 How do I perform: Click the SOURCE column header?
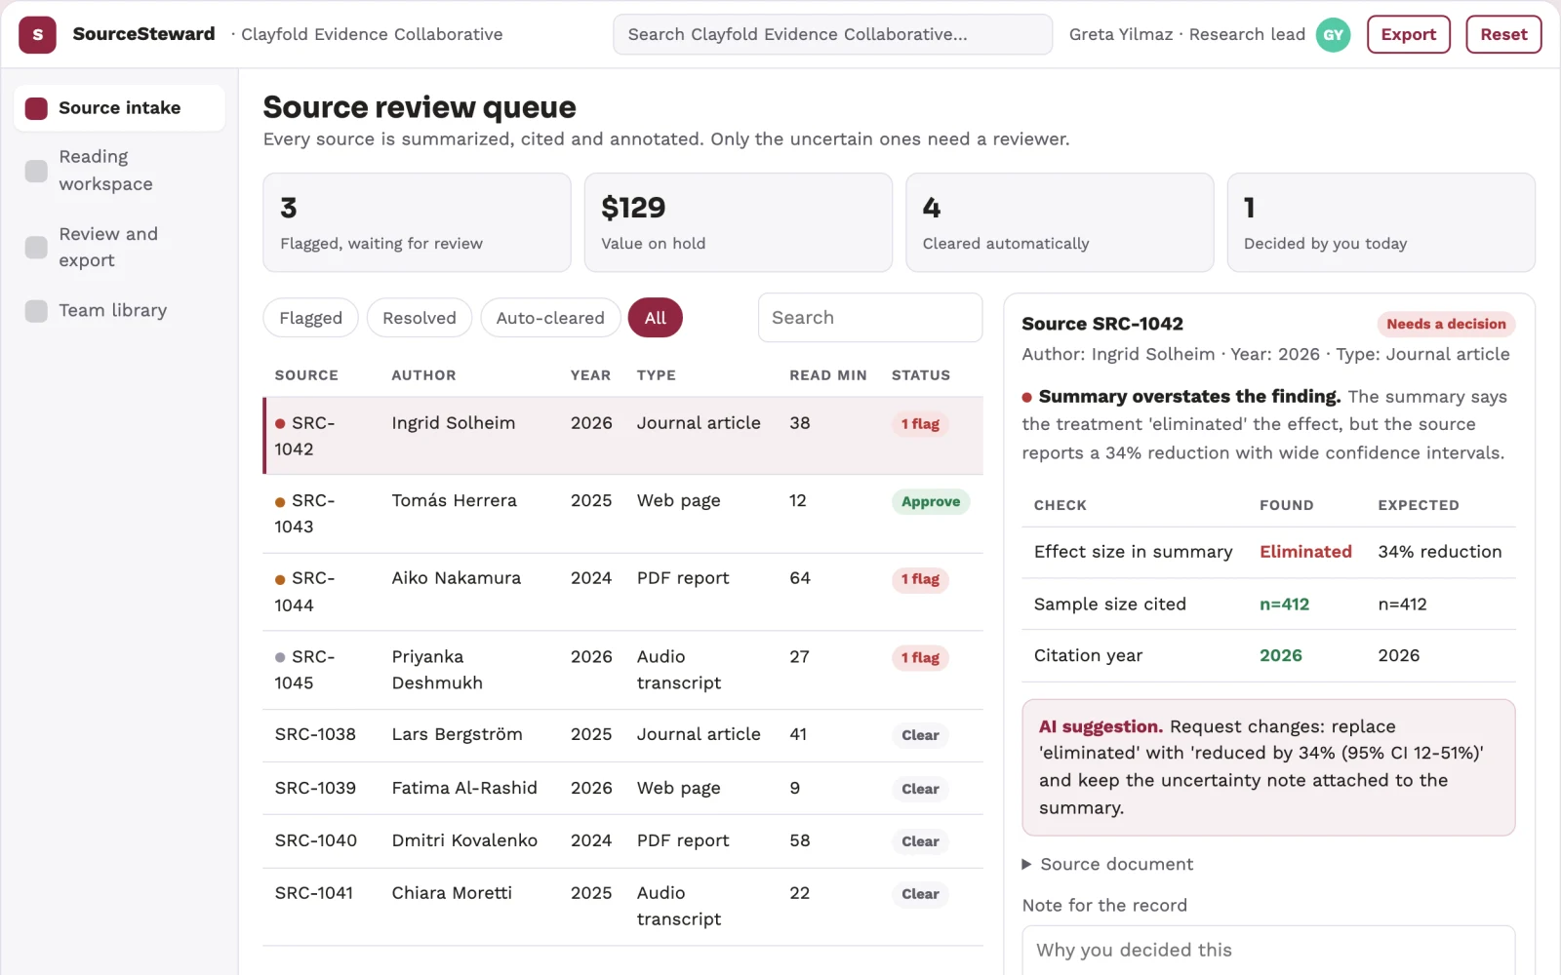pyautogui.click(x=306, y=375)
